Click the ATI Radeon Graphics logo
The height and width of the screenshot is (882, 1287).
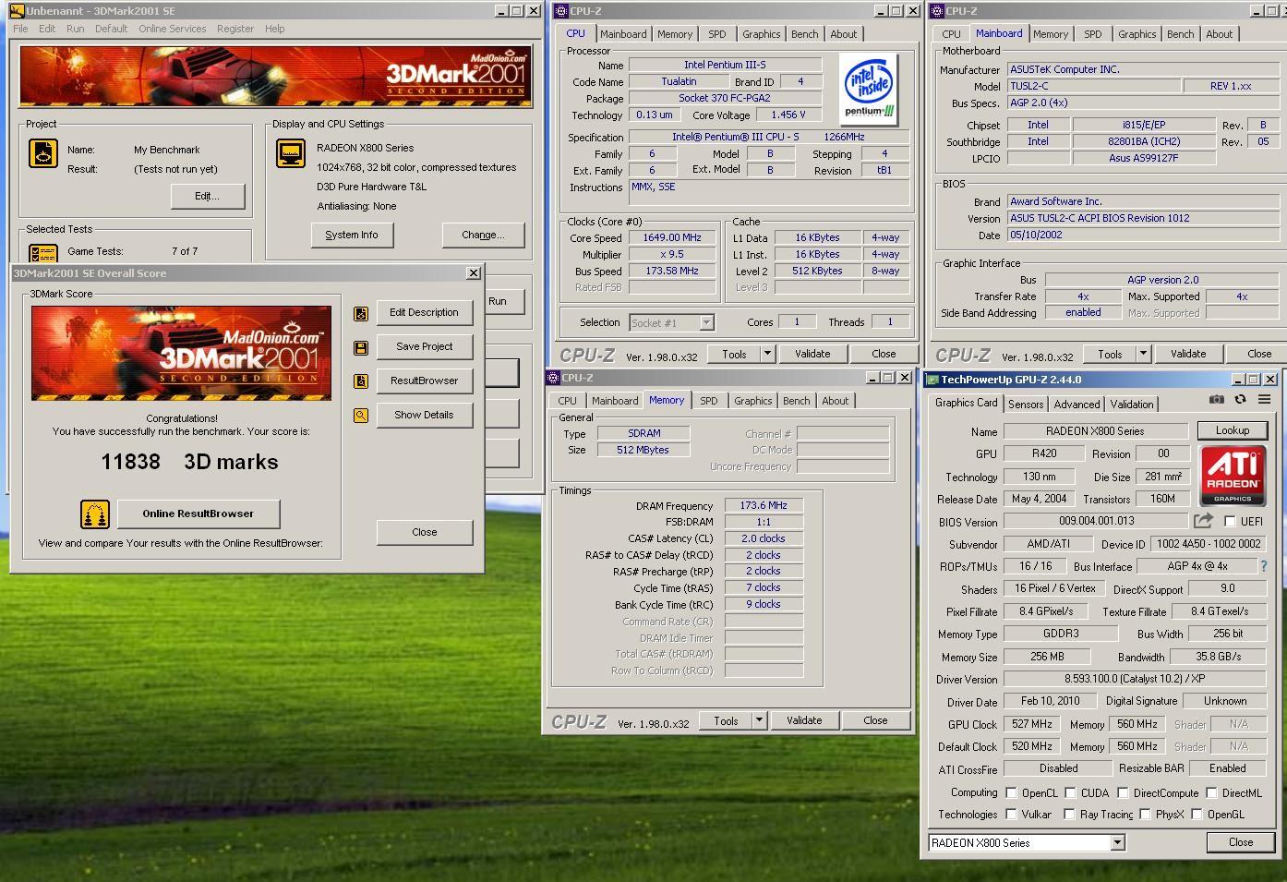tap(1233, 477)
